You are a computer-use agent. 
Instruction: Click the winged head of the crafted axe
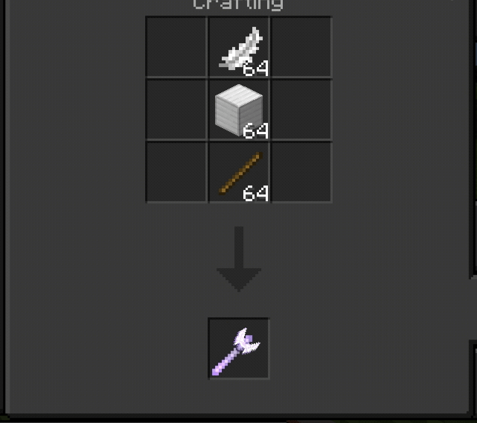[x=247, y=341]
